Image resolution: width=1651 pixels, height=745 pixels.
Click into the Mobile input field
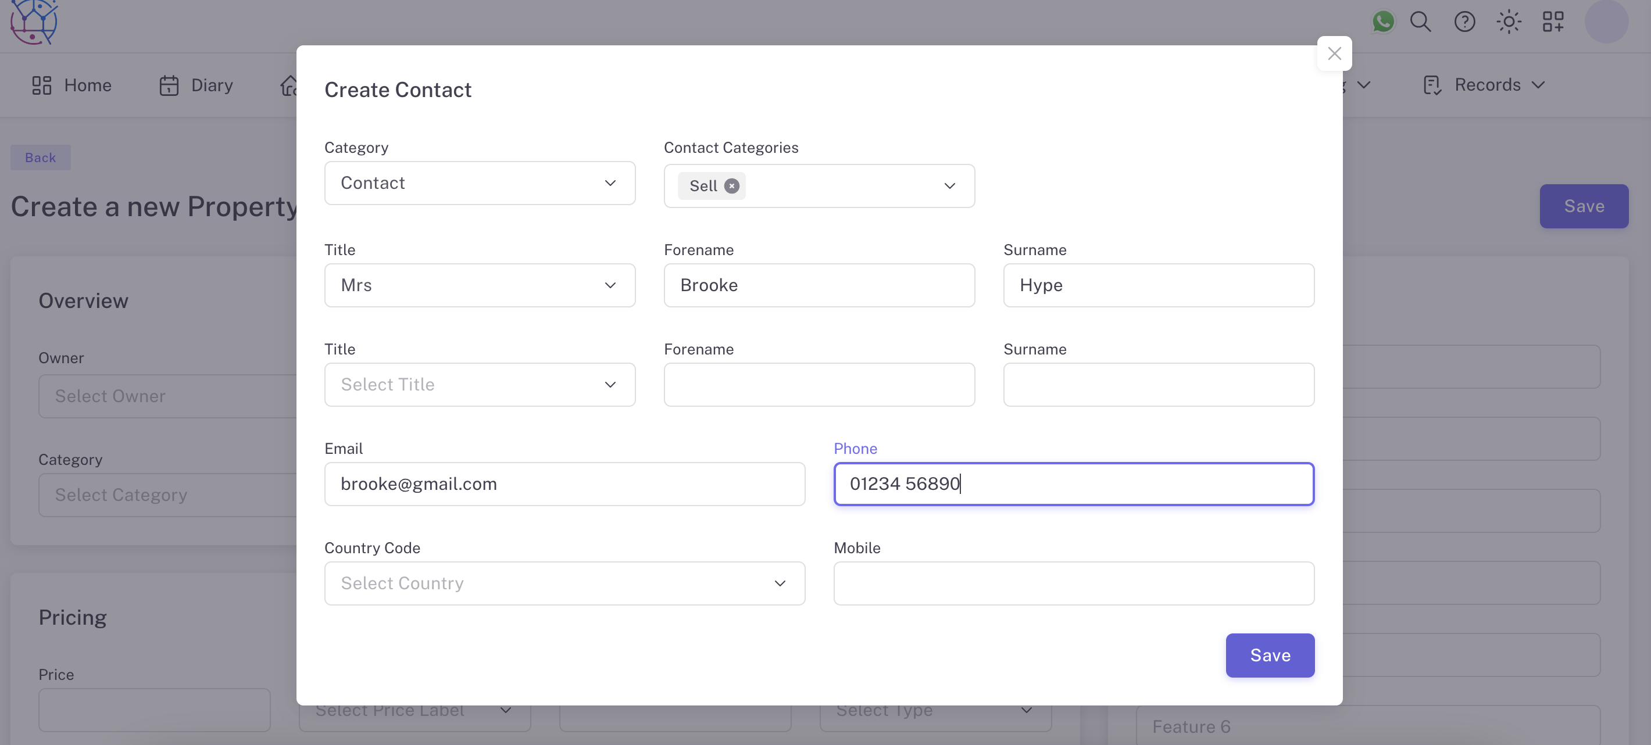coord(1074,583)
